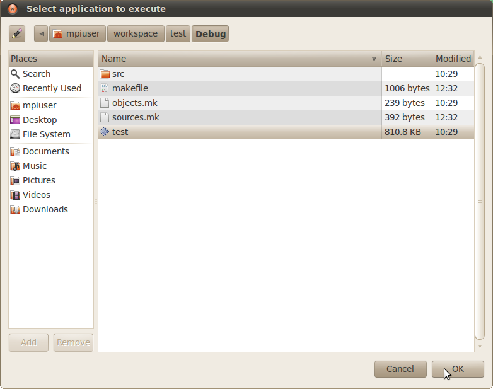This screenshot has height=389, width=493.
Task: Click the Remove bookmark button
Action: click(x=73, y=342)
